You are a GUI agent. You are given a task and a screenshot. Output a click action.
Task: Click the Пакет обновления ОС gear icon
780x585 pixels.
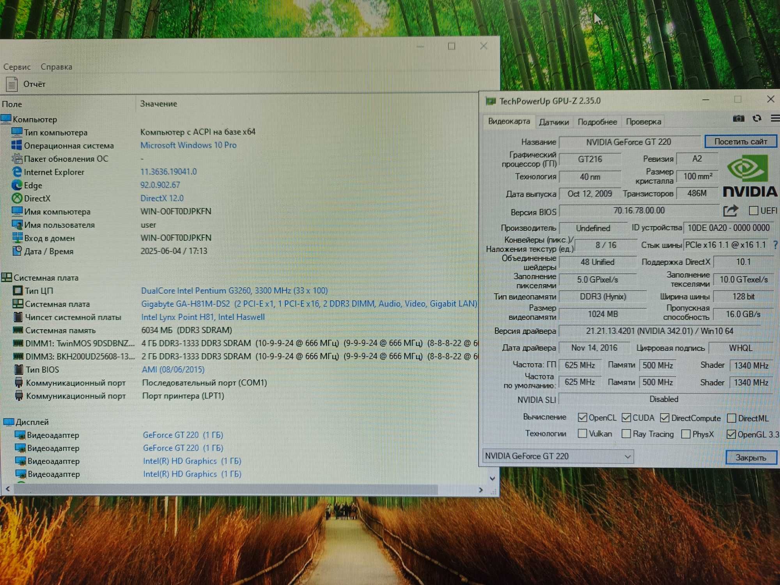point(17,159)
